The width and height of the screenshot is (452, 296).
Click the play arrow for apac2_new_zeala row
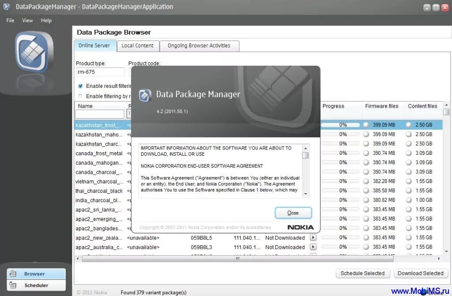click(313, 237)
